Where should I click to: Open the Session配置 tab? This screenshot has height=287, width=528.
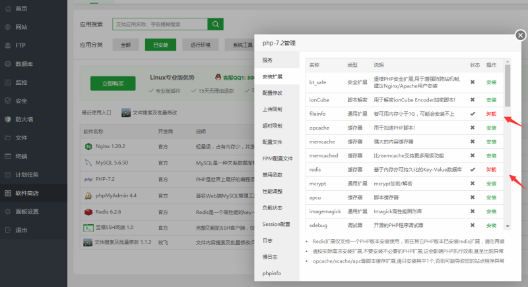[x=277, y=224]
